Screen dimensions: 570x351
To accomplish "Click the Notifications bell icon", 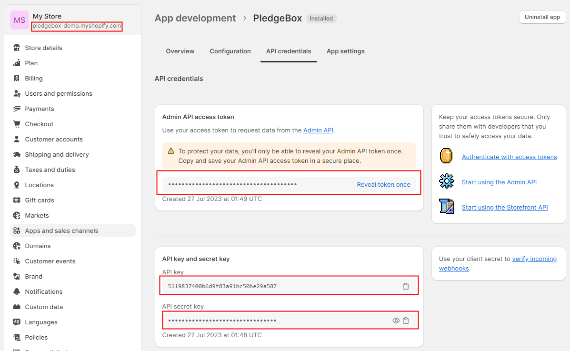I will (17, 292).
